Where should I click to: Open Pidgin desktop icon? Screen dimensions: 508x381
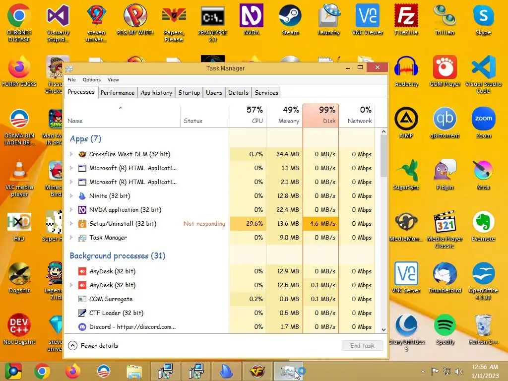coord(444,174)
